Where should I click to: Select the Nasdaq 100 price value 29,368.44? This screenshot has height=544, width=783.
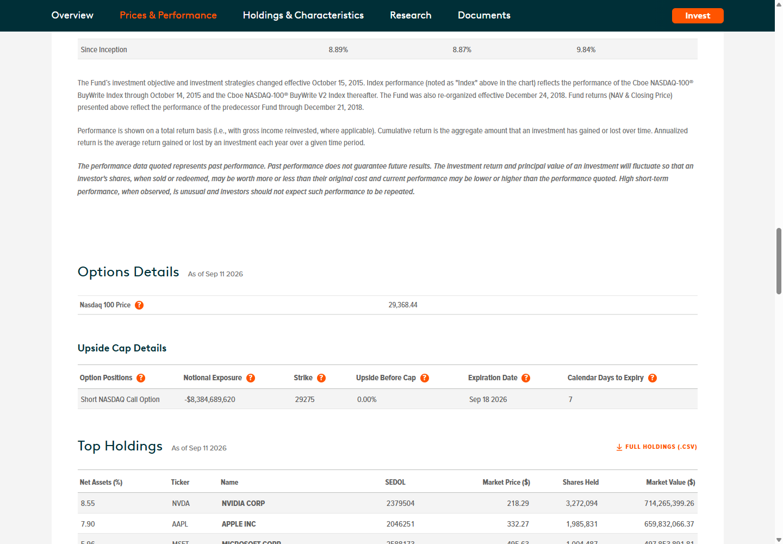tap(403, 305)
